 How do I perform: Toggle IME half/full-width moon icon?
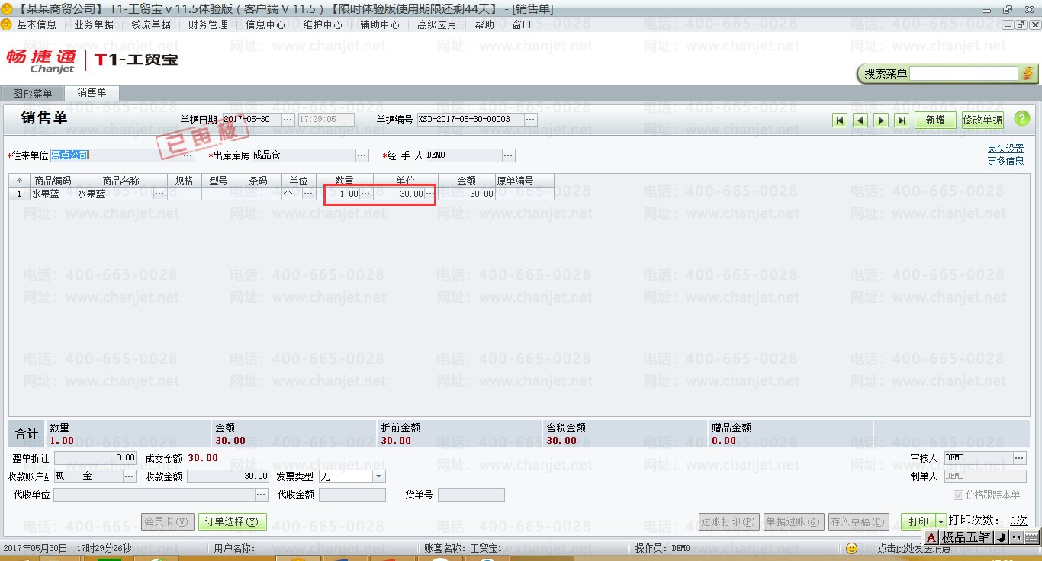click(1002, 537)
